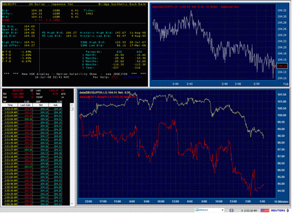Click the Athena1 workspace icon
Viewport: 292px width, 213px height.
point(197,210)
